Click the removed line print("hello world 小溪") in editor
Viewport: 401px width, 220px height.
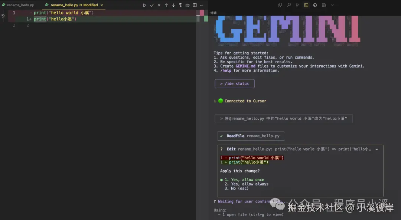point(64,13)
